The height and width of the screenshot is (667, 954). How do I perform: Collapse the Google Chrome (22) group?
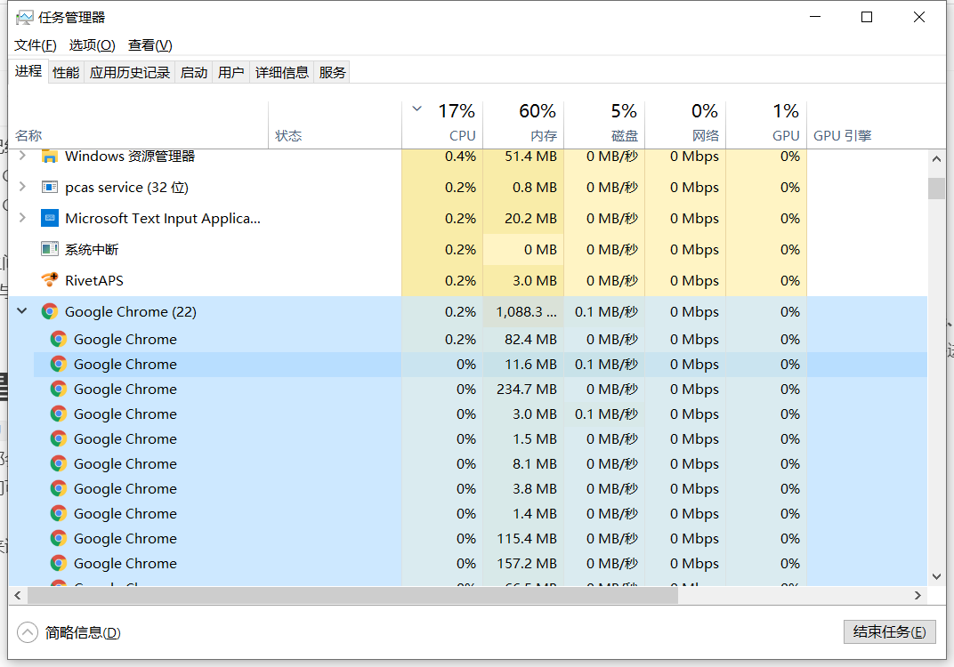coord(22,310)
